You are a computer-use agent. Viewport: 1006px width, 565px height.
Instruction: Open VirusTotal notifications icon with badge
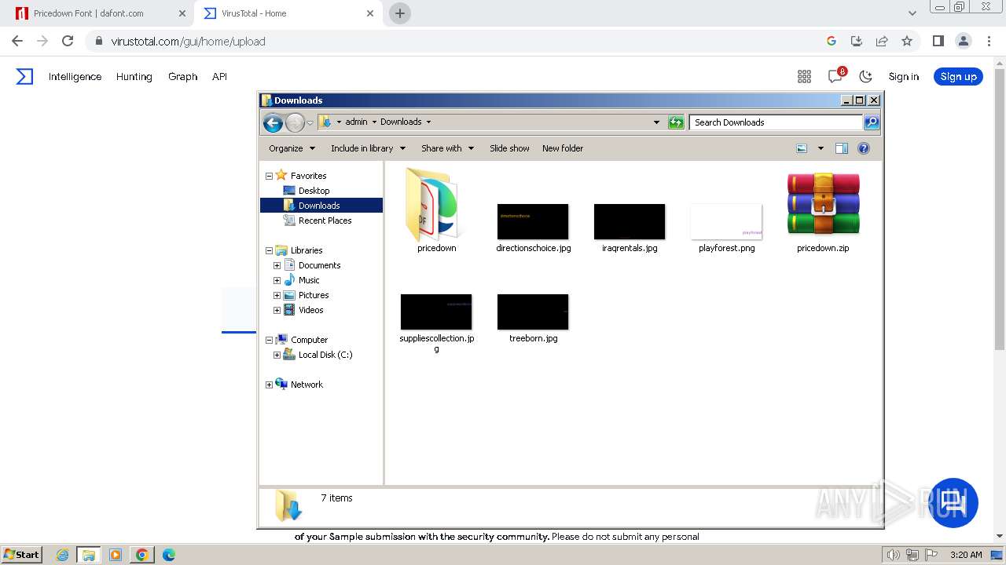click(836, 75)
